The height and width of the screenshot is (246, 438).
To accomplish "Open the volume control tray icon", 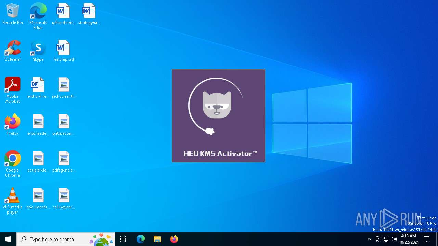I will click(x=394, y=239).
